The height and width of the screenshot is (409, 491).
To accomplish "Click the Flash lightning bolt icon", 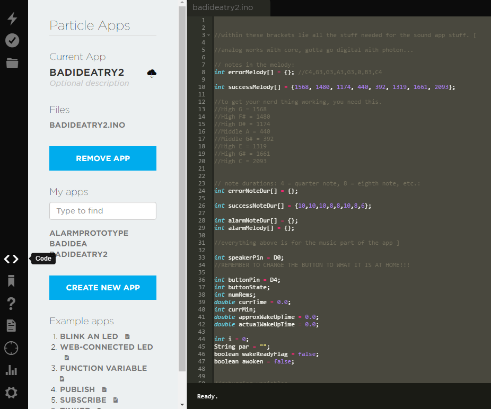I will [12, 18].
